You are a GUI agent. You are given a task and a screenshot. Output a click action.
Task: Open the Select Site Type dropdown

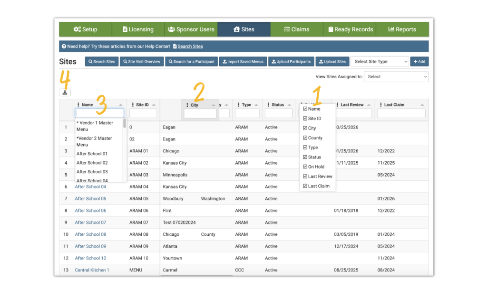tap(380, 62)
